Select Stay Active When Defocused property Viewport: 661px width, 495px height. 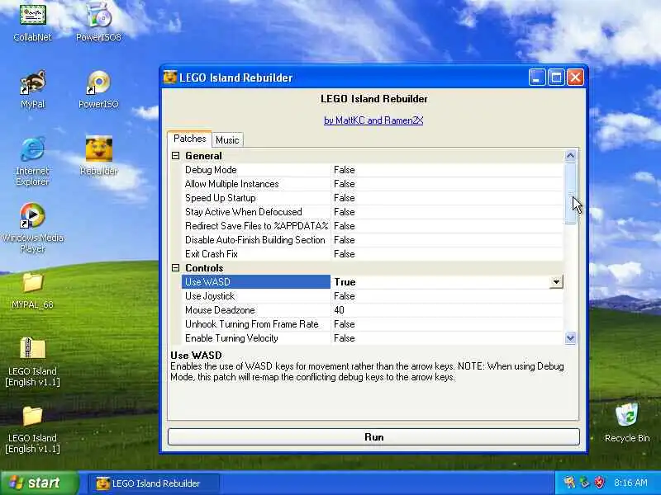(256, 212)
